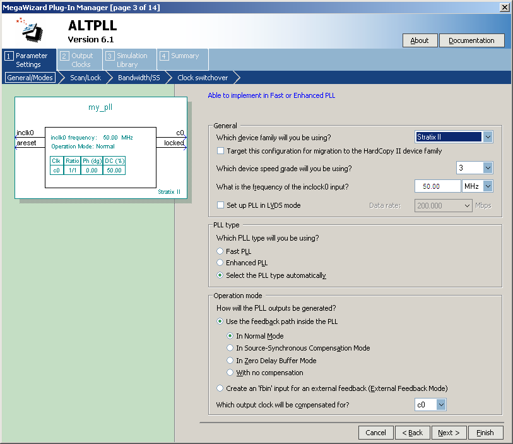Switch to the Summary tab
Viewport: 513px width, 444px height.
coord(182,59)
